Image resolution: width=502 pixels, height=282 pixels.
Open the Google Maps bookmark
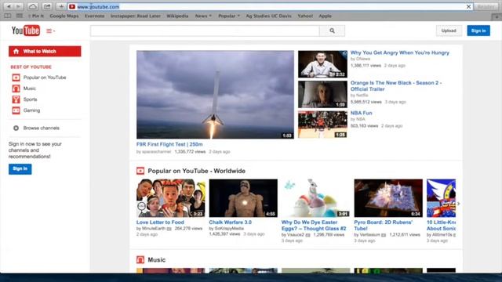point(64,16)
